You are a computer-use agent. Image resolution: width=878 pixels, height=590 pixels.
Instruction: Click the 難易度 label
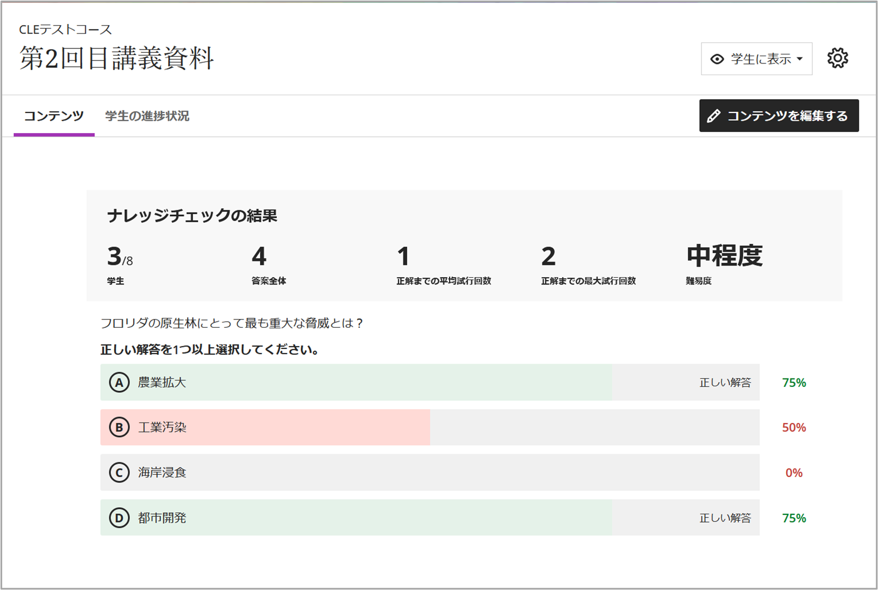point(699,281)
